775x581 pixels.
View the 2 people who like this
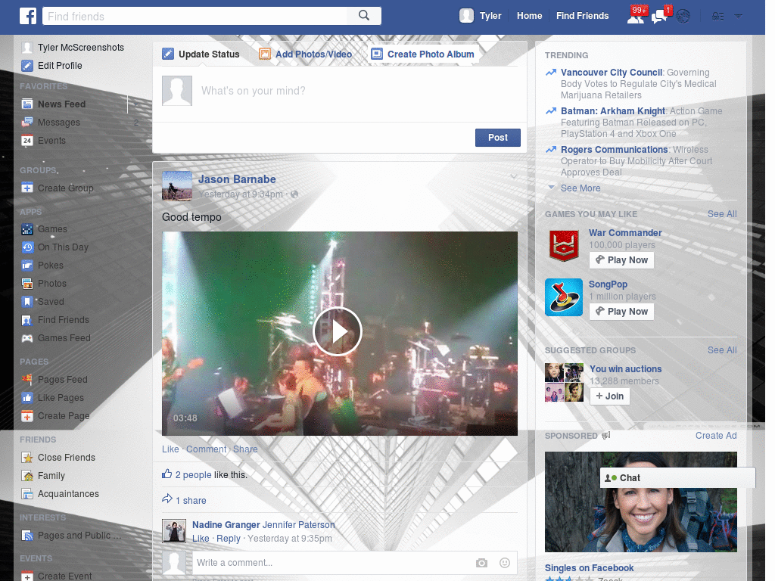193,475
